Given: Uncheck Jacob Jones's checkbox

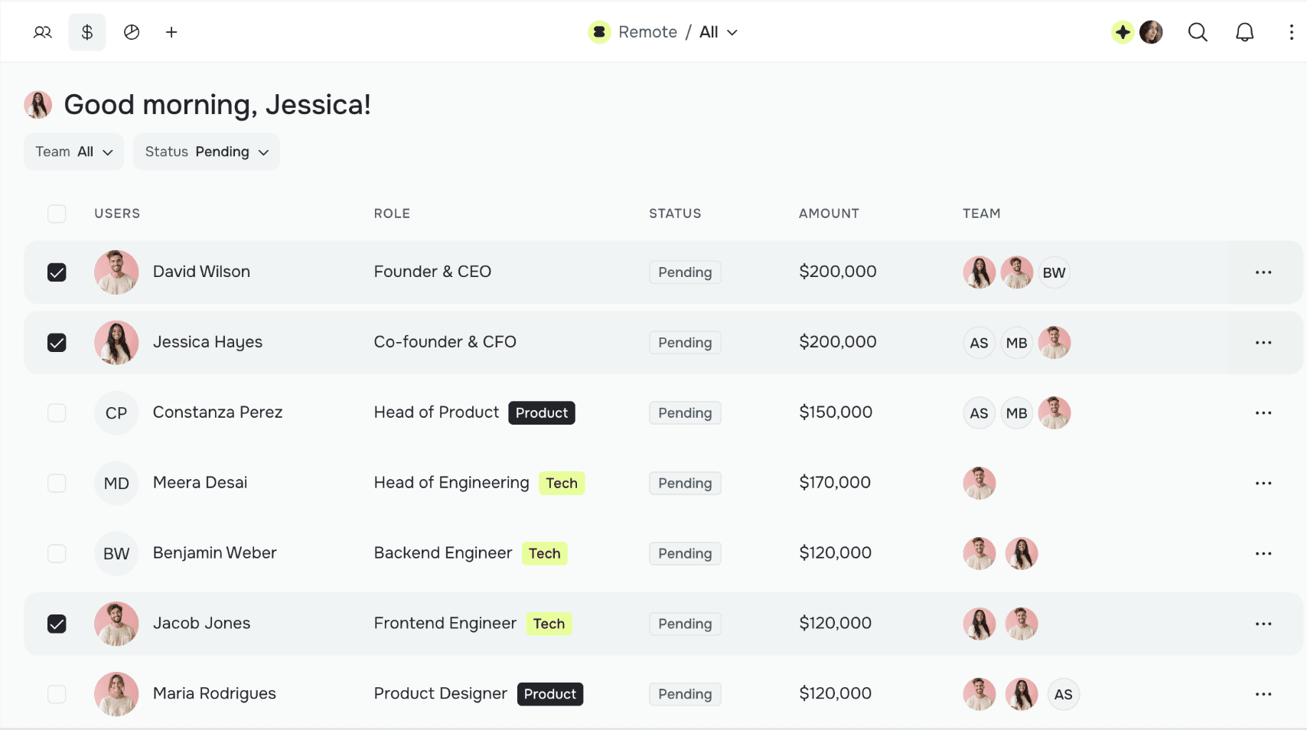Looking at the screenshot, I should (x=57, y=624).
